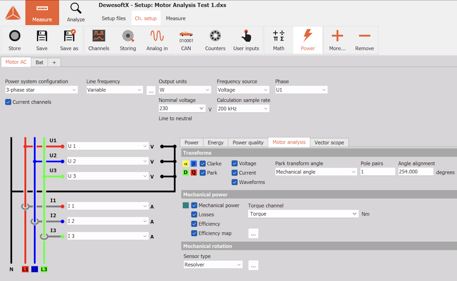Click the Pole pairs input field

(378, 171)
